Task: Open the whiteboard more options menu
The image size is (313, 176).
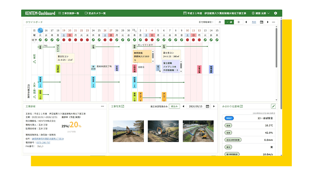Action: (x=273, y=22)
